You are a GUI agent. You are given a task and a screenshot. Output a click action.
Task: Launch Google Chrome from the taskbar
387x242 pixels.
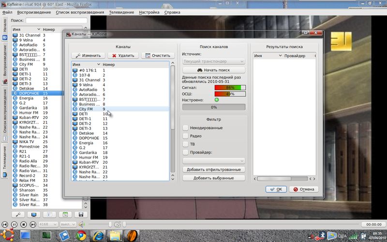(81, 236)
